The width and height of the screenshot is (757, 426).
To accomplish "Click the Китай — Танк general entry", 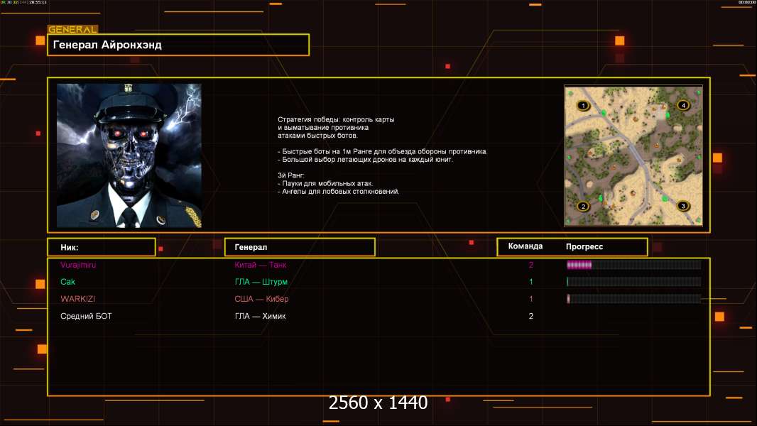I will click(261, 265).
